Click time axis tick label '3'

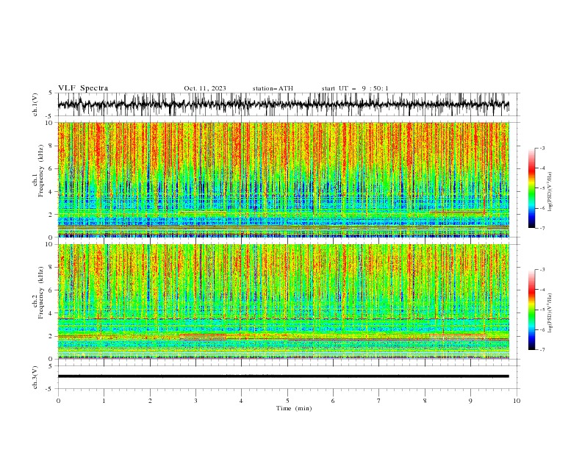coord(195,401)
